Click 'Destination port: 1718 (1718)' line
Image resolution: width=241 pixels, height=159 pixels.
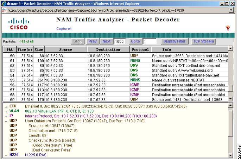coord(53,131)
